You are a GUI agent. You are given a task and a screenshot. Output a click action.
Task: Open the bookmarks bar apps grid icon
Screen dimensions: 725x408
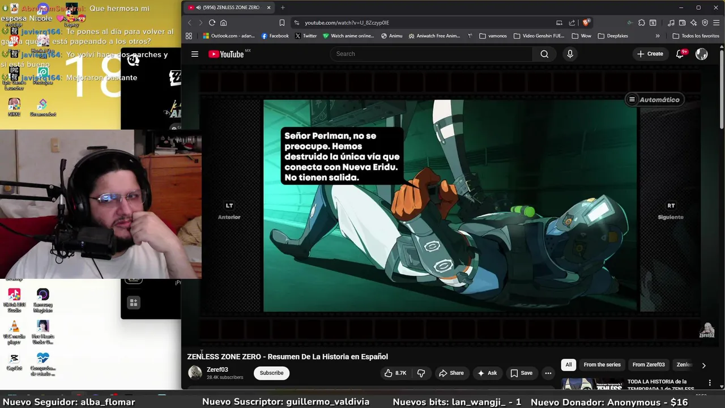click(x=189, y=36)
